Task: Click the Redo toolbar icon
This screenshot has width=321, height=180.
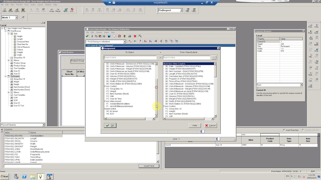Action: click(x=58, y=10)
